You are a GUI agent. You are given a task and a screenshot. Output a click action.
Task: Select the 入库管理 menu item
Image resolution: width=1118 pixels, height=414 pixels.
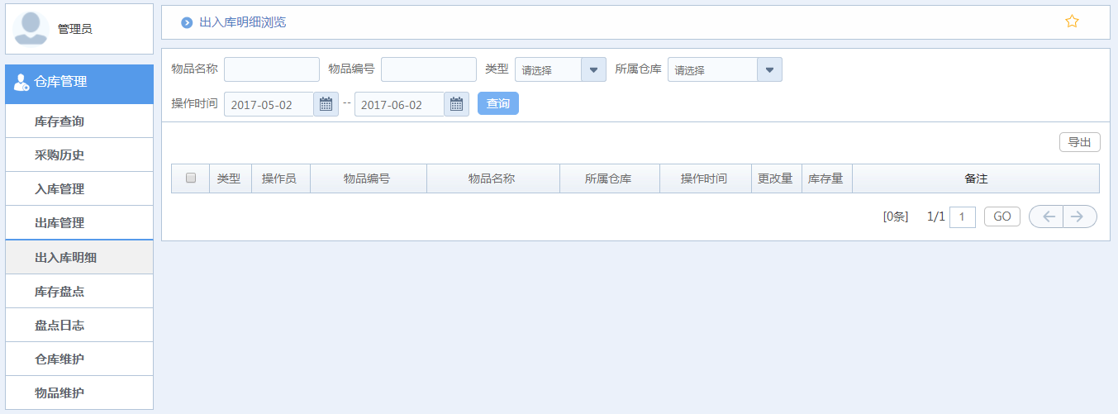pos(59,189)
